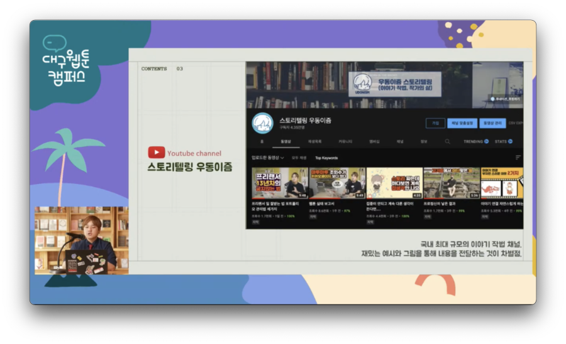Open the 멤버십 tab
Viewport: 566px width, 344px height.
coord(374,142)
